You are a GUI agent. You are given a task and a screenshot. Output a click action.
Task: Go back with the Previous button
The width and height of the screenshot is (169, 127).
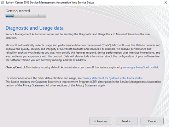(100, 121)
